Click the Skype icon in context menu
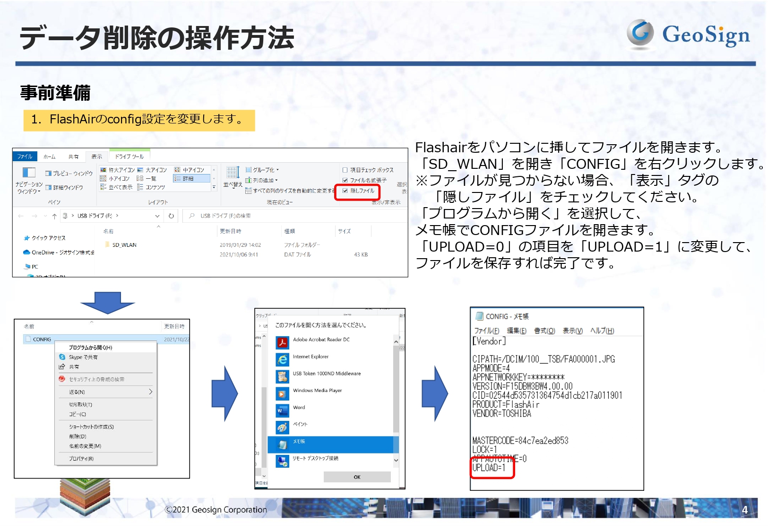The width and height of the screenshot is (768, 532). coord(62,357)
